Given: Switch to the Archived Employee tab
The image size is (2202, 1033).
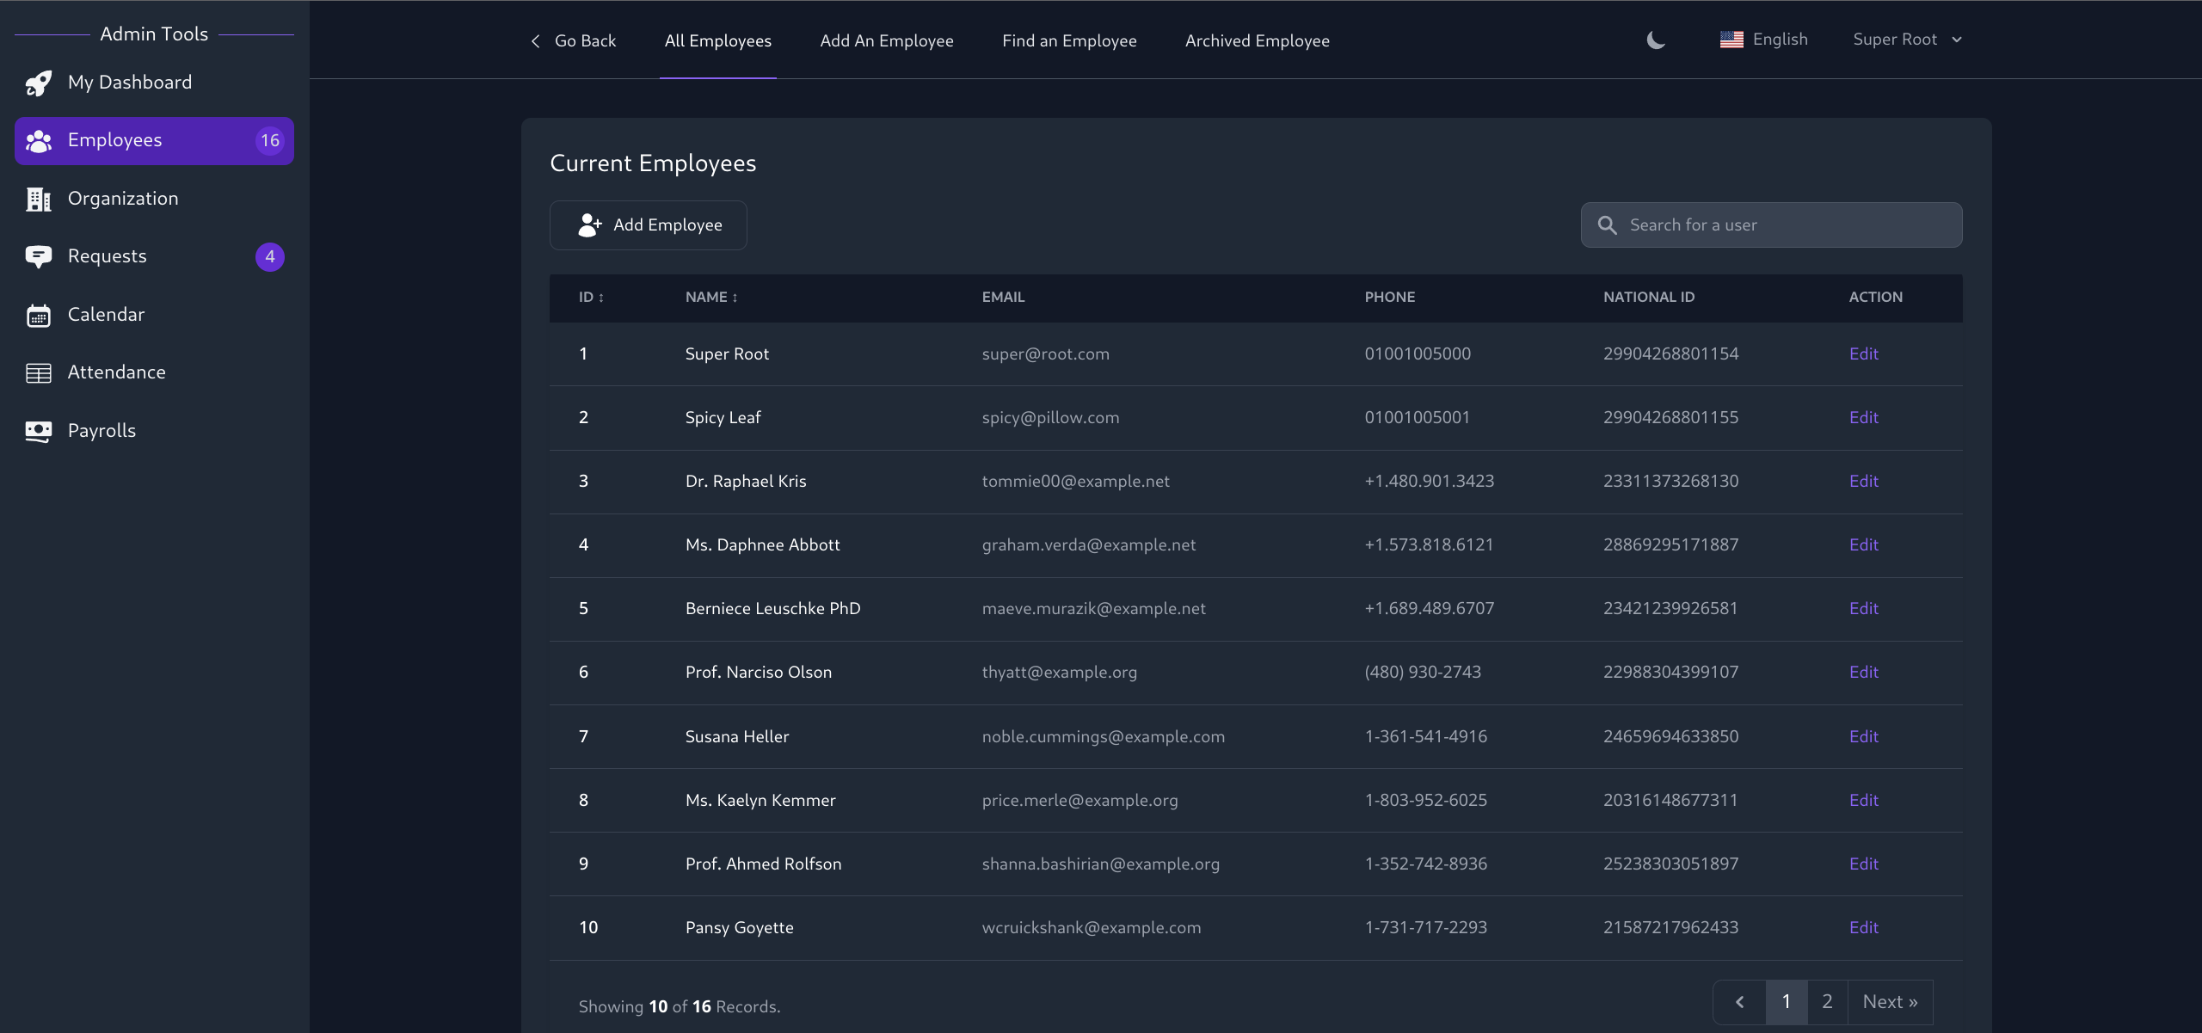Looking at the screenshot, I should 1257,41.
